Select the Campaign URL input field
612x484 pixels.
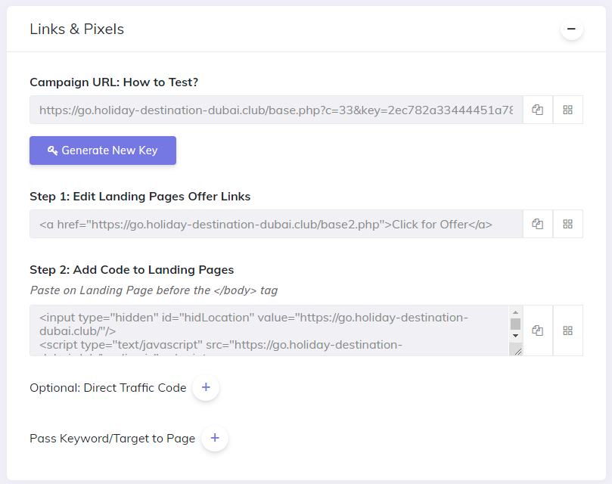click(x=276, y=110)
